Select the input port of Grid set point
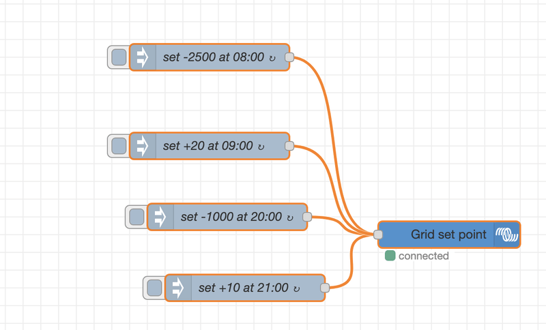Image resolution: width=546 pixels, height=330 pixels. (378, 235)
